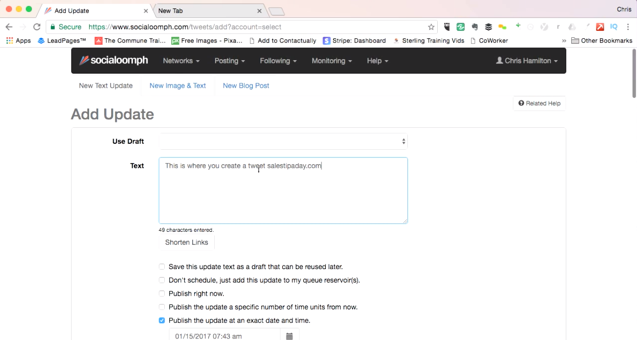Open the Related Help button
The image size is (637, 340).
pos(539,104)
